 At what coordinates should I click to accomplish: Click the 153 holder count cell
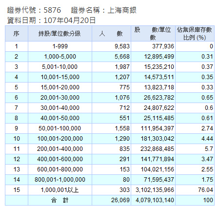(x=111, y=169)
